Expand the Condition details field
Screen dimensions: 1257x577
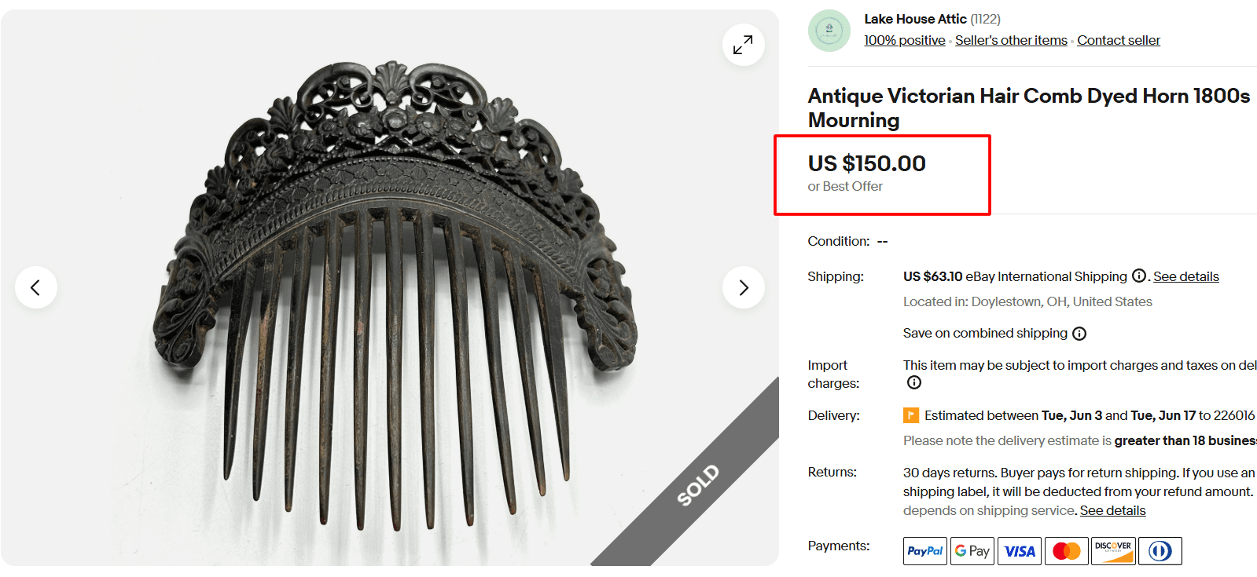[882, 241]
